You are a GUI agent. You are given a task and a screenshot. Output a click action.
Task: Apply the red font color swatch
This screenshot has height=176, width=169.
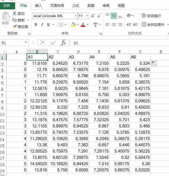pyautogui.click(x=83, y=25)
